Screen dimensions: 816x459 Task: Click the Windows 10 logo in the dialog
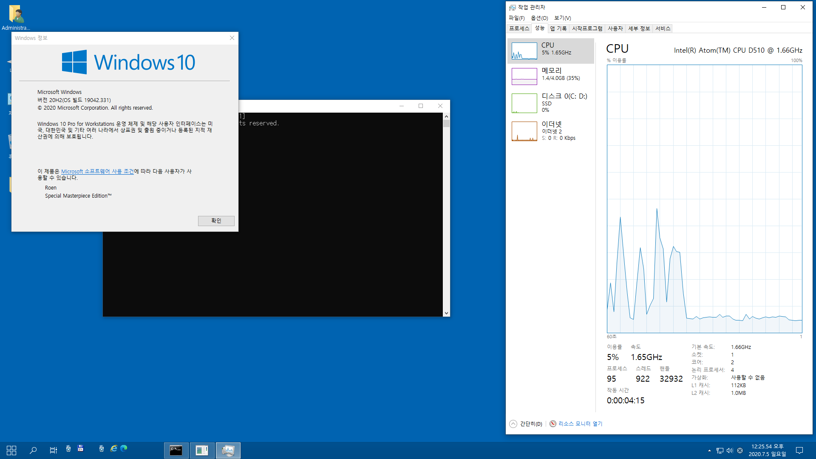click(x=128, y=62)
